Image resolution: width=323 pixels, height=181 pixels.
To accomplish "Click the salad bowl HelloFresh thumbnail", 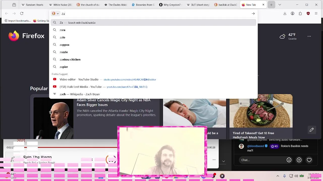I will click(x=261, y=111).
